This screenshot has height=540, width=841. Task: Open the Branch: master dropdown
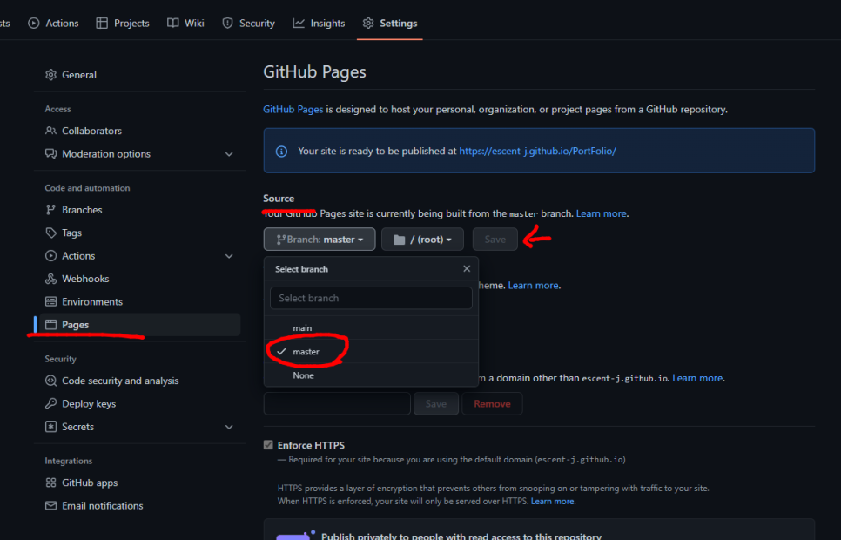pyautogui.click(x=320, y=240)
